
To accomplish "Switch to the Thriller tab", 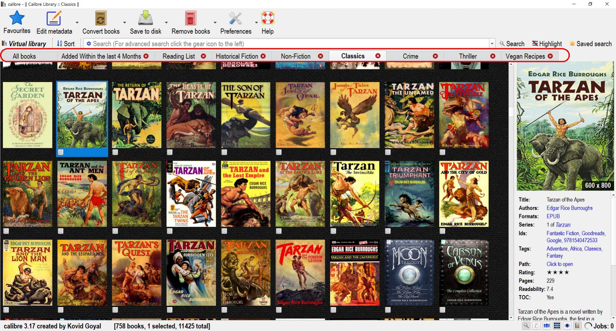I will click(468, 56).
